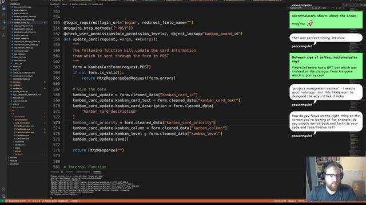Open search_views.py in the explorer
366x205 pixels.
click(21, 51)
